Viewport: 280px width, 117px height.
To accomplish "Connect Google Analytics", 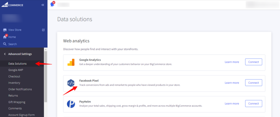I will coord(253,62).
